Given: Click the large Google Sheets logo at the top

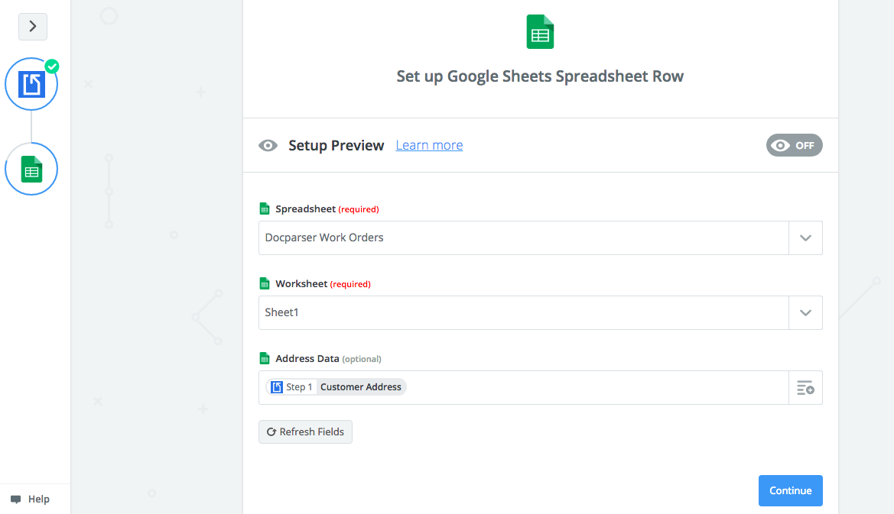Looking at the screenshot, I should tap(540, 32).
